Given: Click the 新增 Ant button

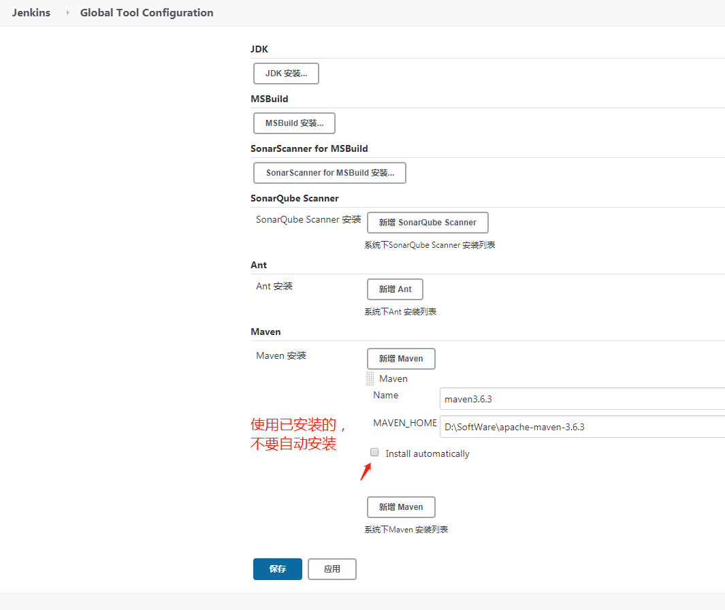Looking at the screenshot, I should click(x=395, y=289).
